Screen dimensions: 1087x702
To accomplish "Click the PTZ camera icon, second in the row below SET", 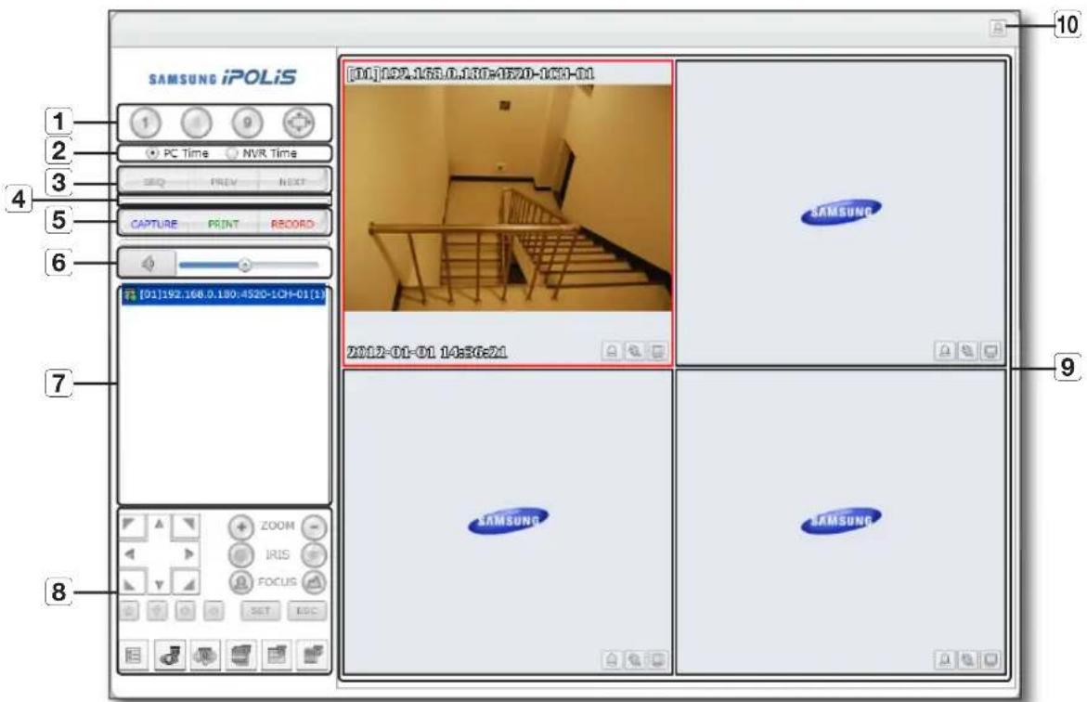I will 170,655.
